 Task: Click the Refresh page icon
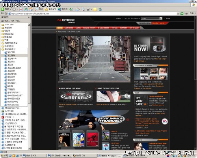(26, 9)
